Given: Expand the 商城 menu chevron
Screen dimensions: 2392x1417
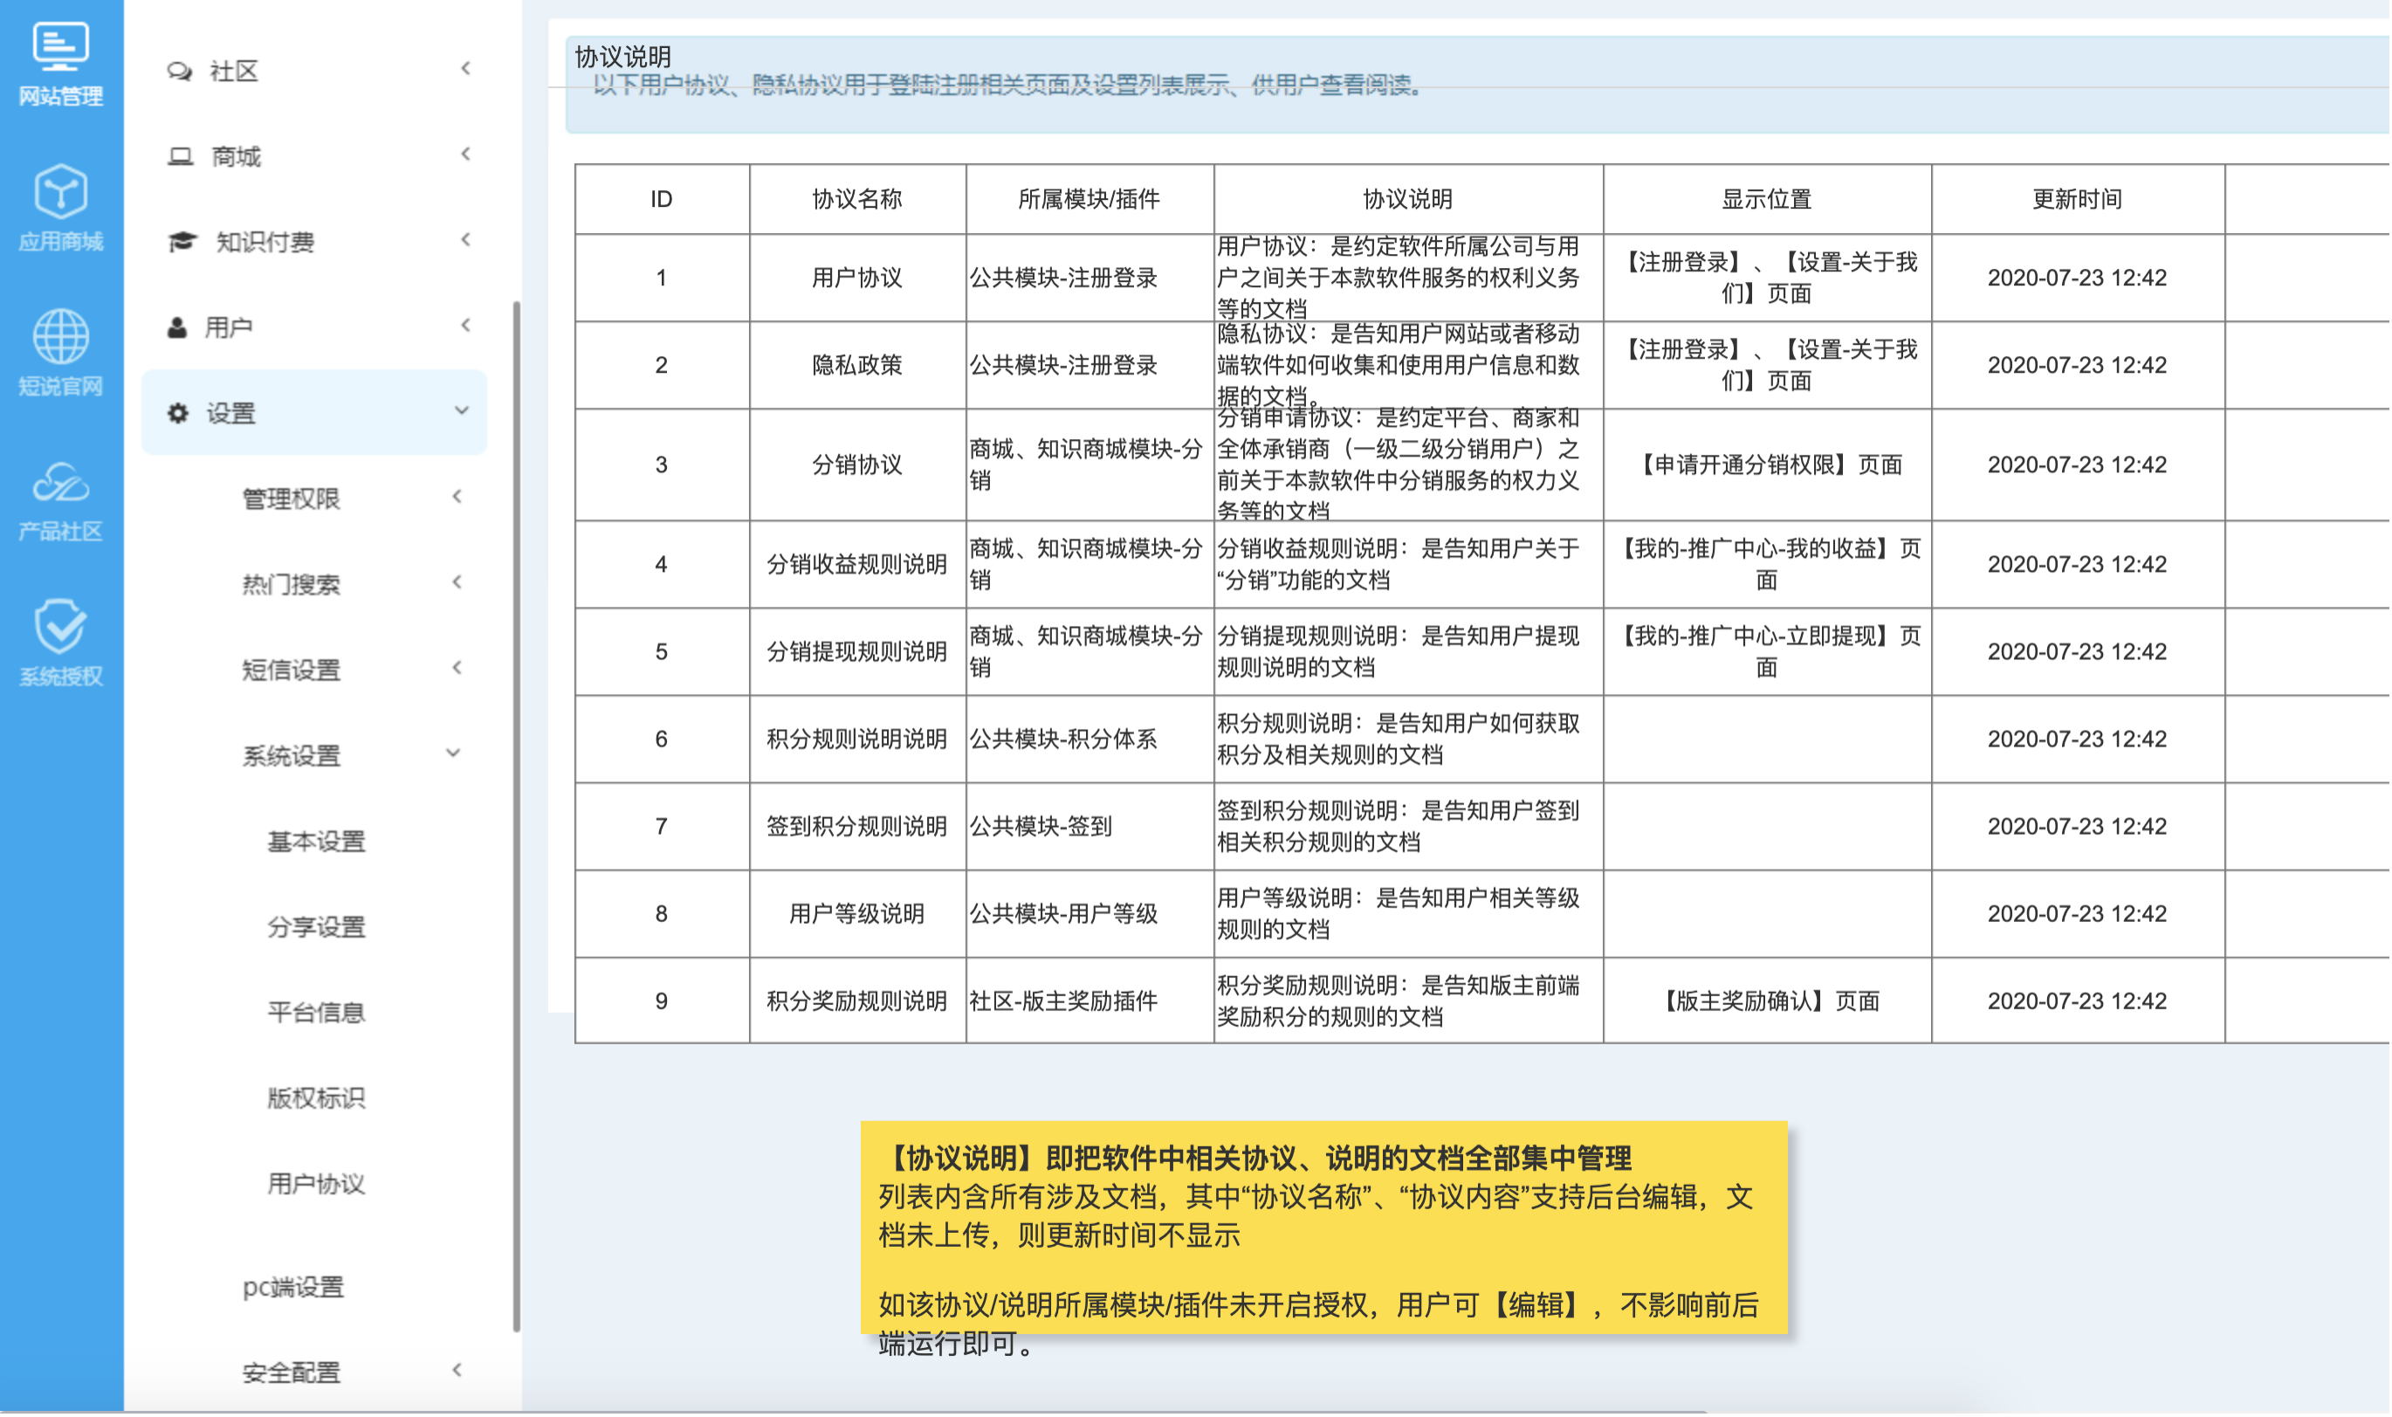Looking at the screenshot, I should [466, 155].
